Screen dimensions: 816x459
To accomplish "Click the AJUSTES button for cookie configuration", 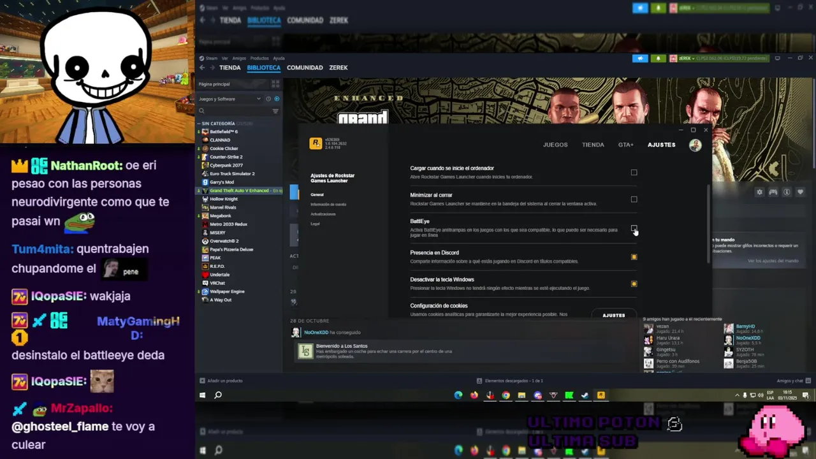I will click(614, 315).
